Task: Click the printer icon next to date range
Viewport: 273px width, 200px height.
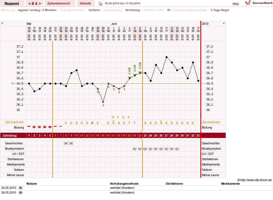Action: coord(100,3)
